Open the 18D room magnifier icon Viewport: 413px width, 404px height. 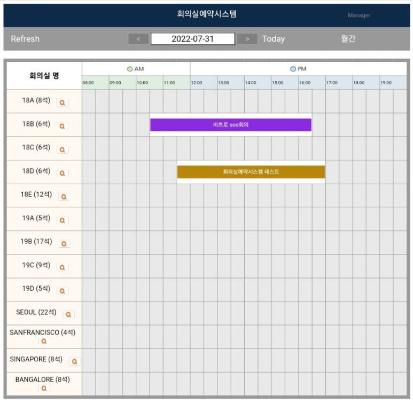[x=63, y=173]
